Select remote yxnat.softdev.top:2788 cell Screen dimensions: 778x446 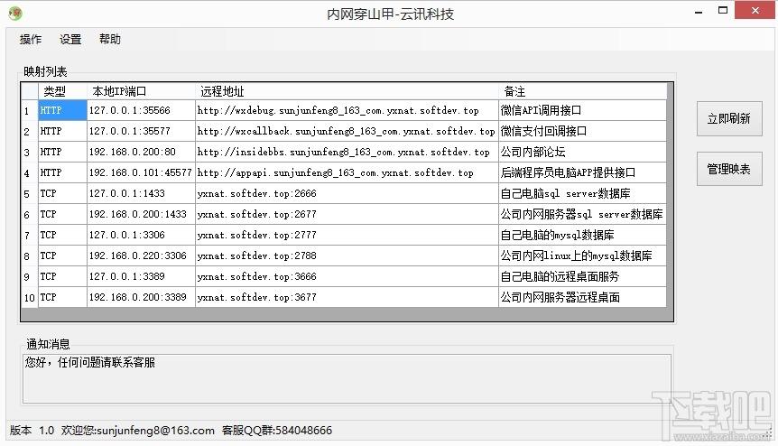point(347,256)
